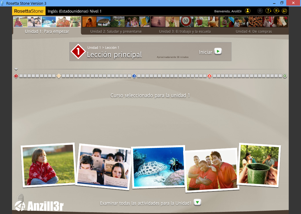301x214 pixels.
Task: Select the last activity square before the milestone circle
Action: [x=280, y=76]
